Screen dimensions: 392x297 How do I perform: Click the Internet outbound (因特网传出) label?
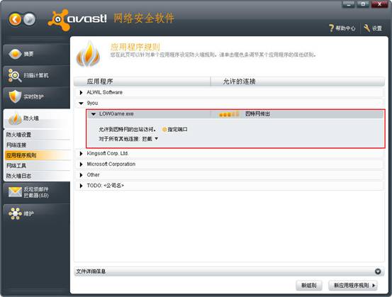coord(257,114)
